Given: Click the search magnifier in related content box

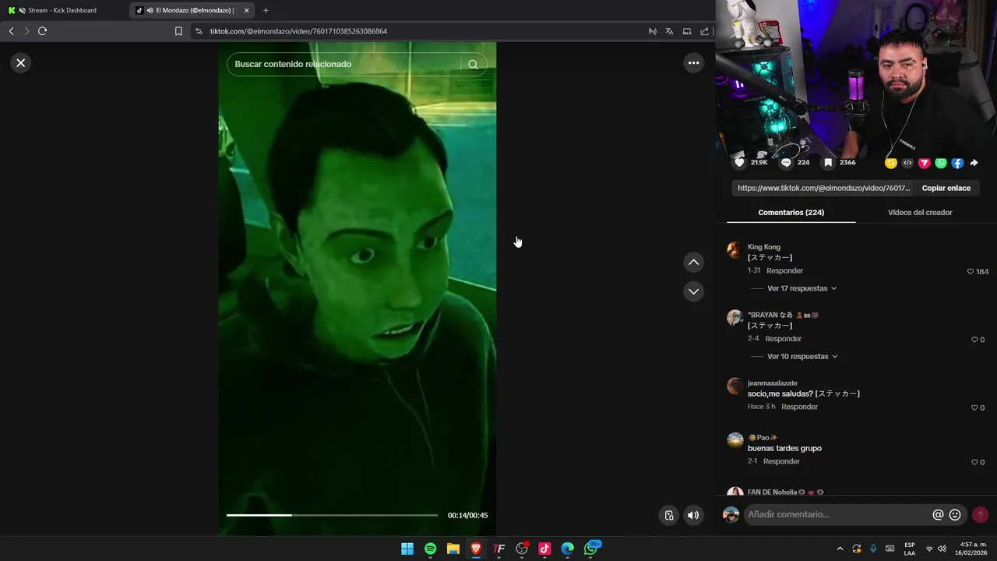Looking at the screenshot, I should coord(473,65).
